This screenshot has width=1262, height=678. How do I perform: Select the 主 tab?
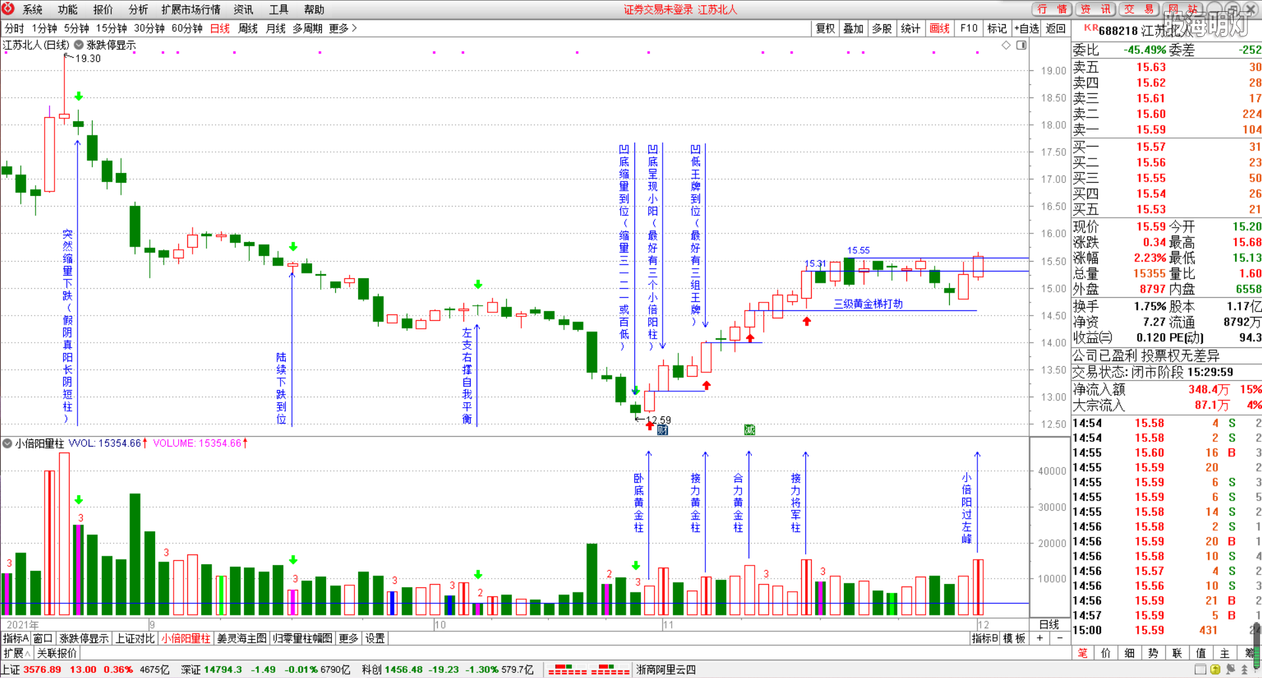1225,652
